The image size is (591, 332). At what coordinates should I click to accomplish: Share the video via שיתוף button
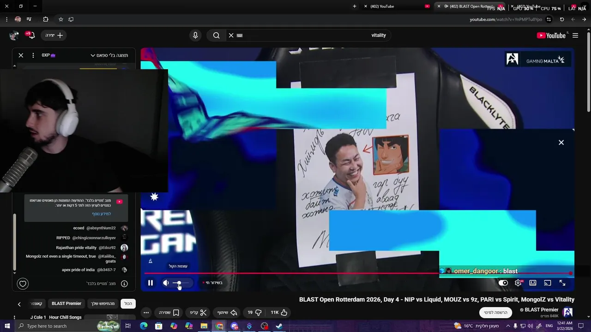(227, 312)
